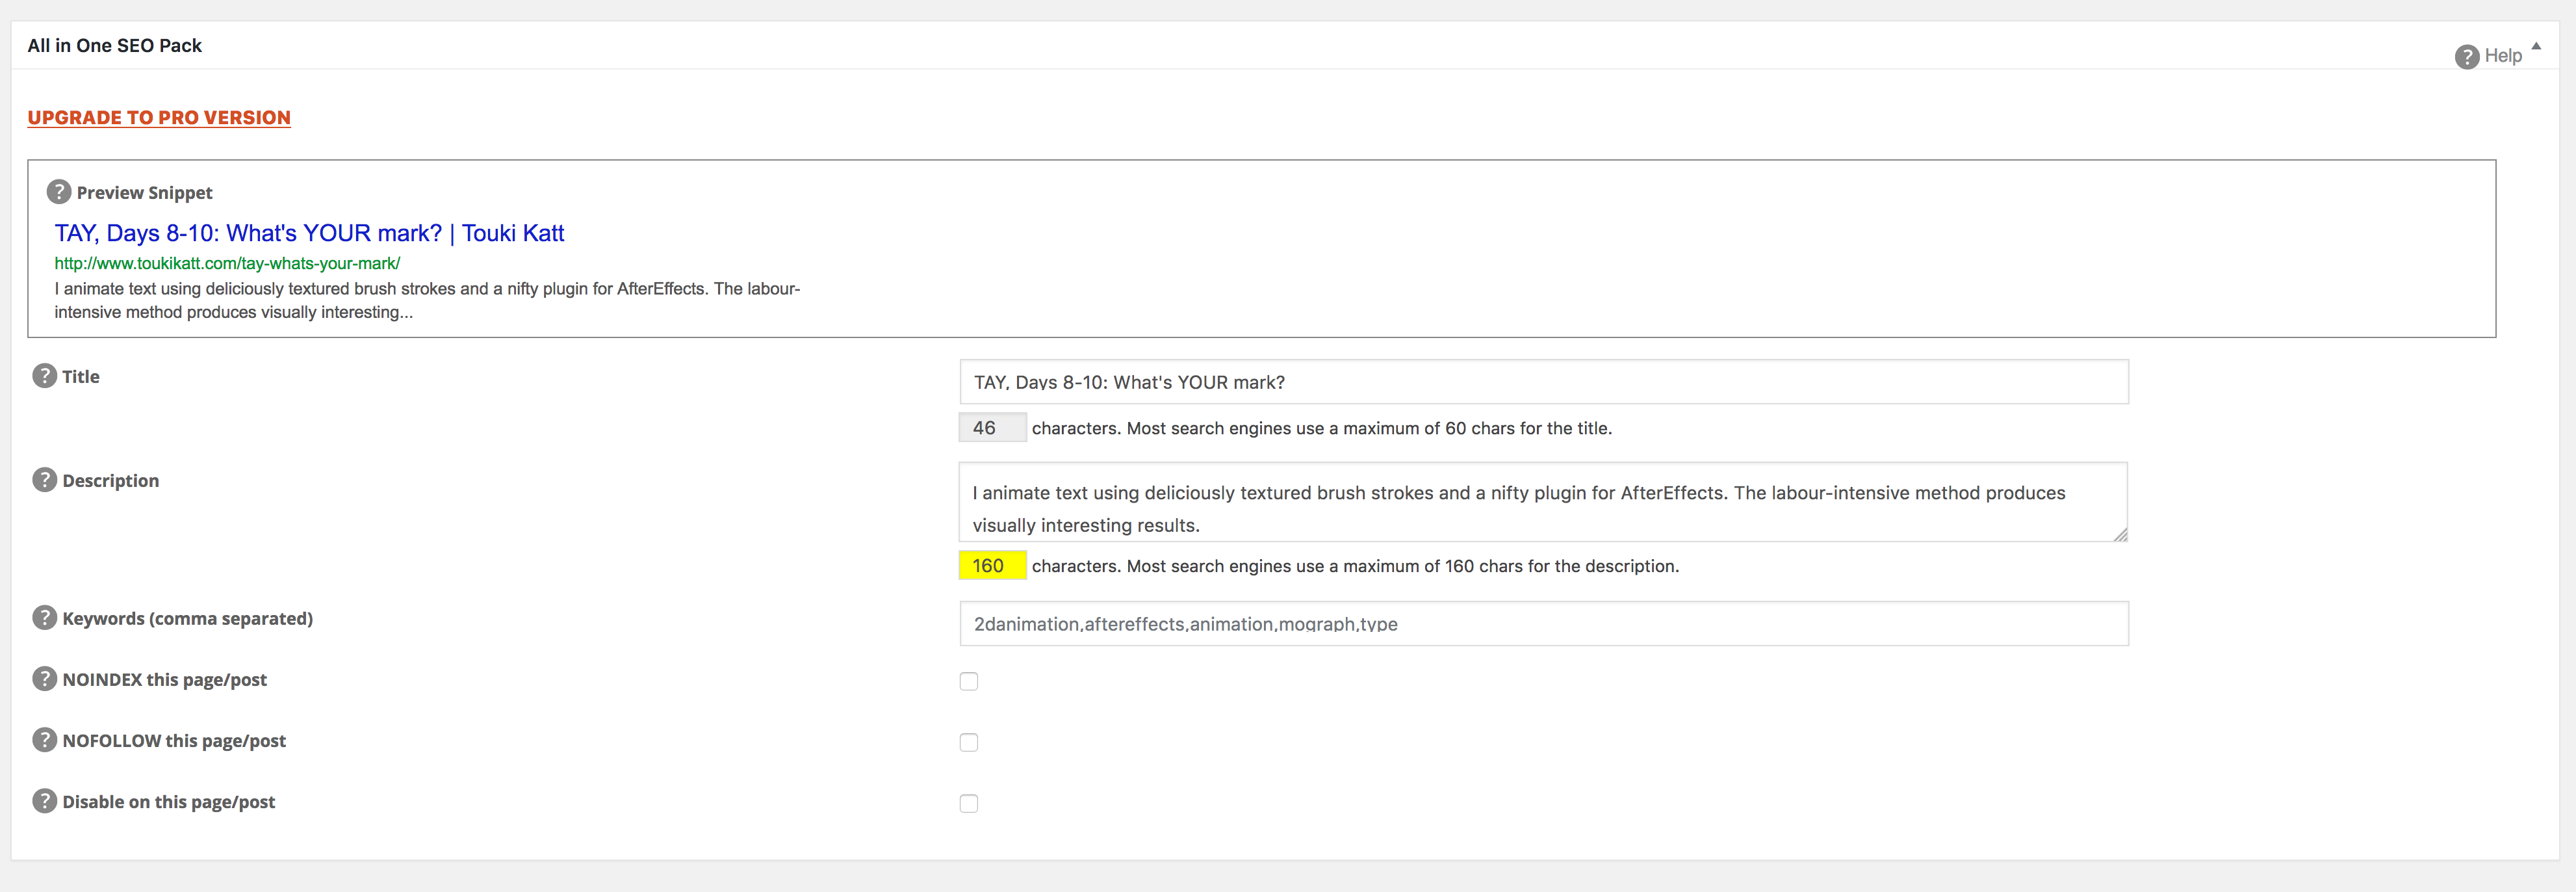Click the NOFOLLOW help question icon
This screenshot has height=892, width=2576.
[44, 740]
